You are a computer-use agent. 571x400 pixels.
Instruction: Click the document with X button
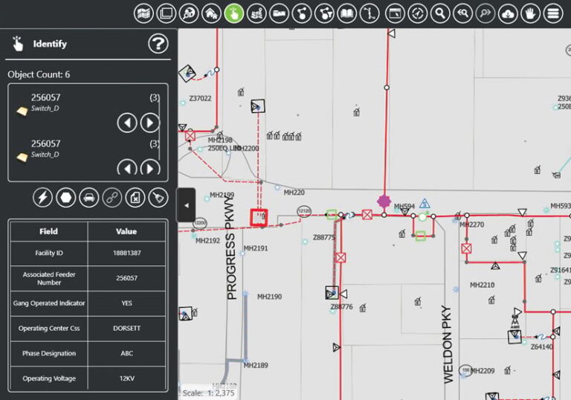coord(135,198)
